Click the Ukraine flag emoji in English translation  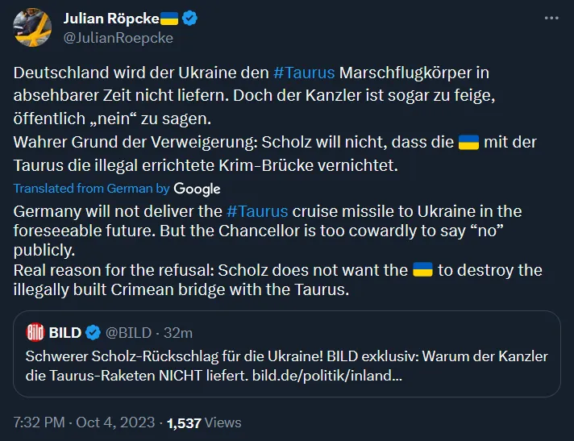[422, 269]
